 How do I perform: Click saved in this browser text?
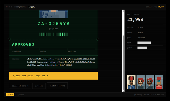click(154, 95)
